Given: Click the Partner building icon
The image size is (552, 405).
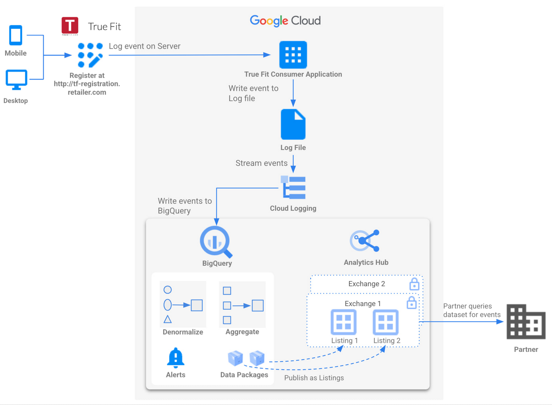Looking at the screenshot, I should pos(526,322).
